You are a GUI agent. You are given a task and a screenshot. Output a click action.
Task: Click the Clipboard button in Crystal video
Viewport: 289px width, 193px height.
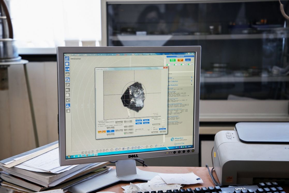point(146,120)
